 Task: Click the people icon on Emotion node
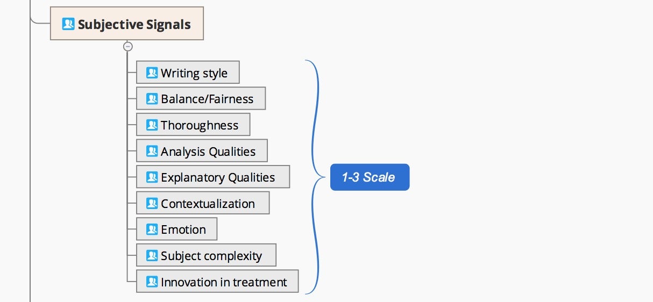[x=152, y=229]
